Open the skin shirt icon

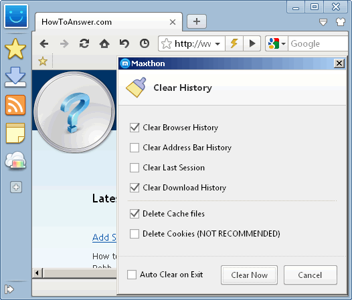point(341,22)
